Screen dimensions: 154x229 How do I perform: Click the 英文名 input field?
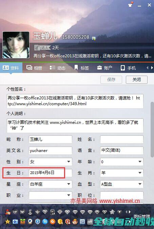pyautogui.click(x=51, y=150)
